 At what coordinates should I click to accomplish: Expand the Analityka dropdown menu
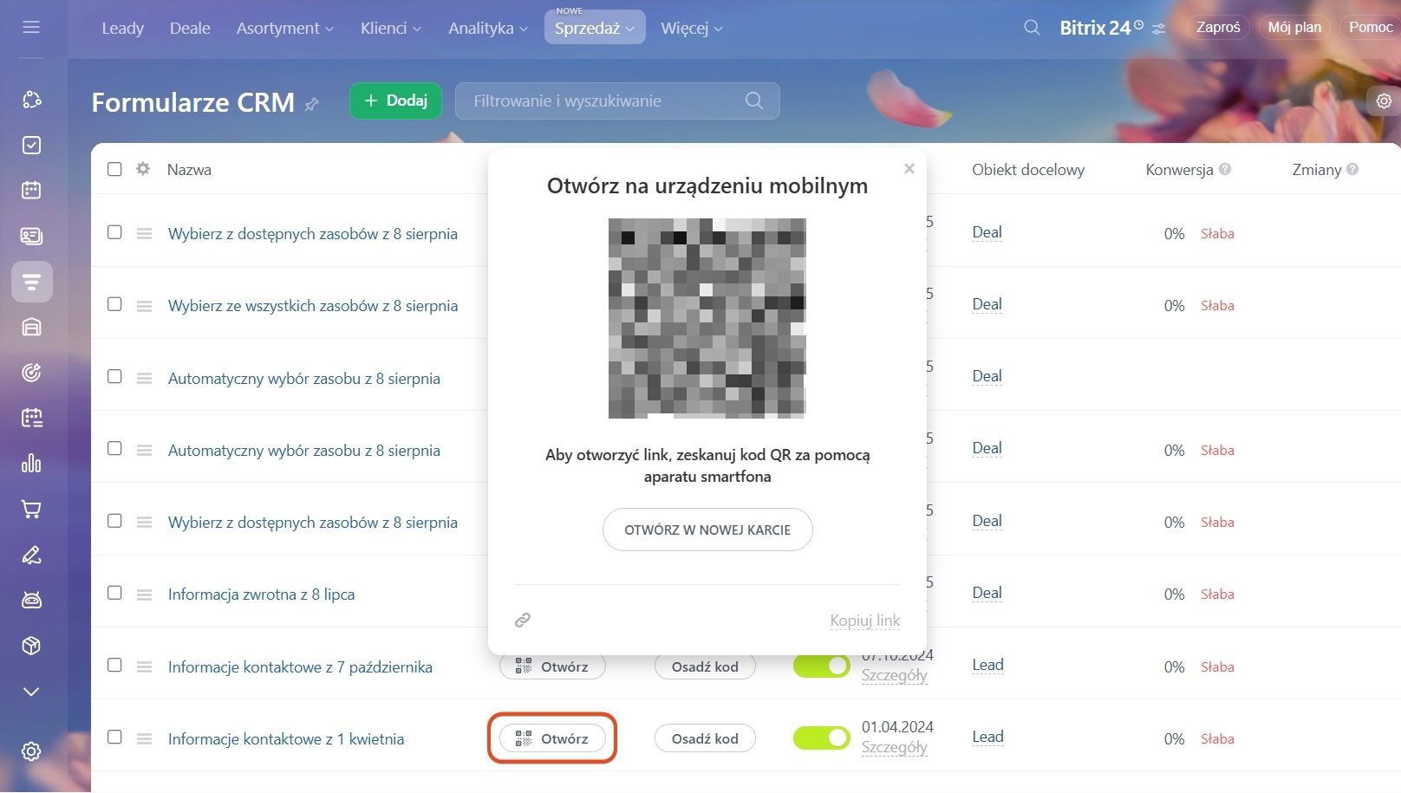pos(488,28)
